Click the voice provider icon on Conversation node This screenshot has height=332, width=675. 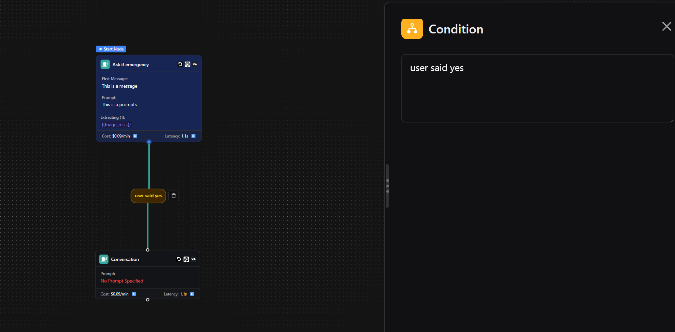pyautogui.click(x=193, y=259)
